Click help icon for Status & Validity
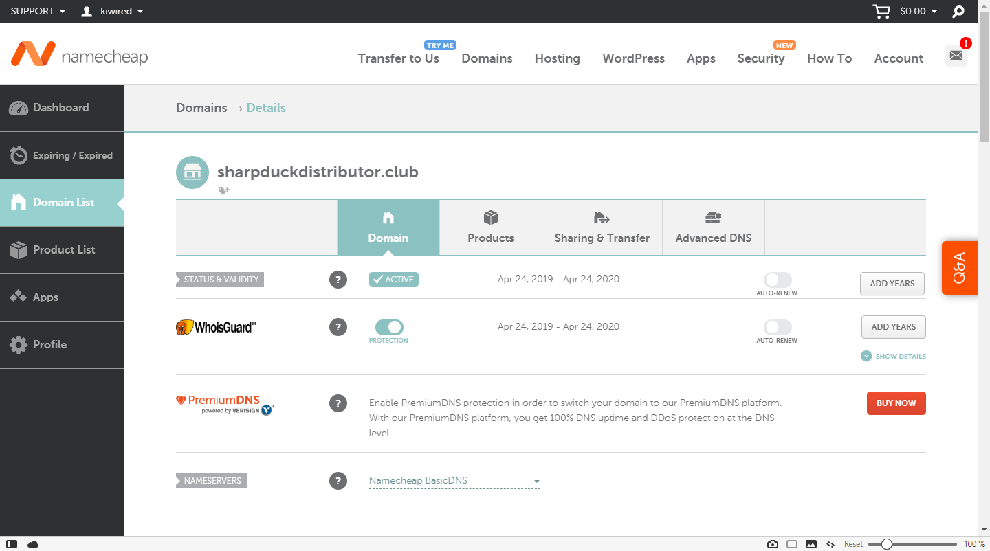Image resolution: width=990 pixels, height=551 pixels. [x=338, y=280]
